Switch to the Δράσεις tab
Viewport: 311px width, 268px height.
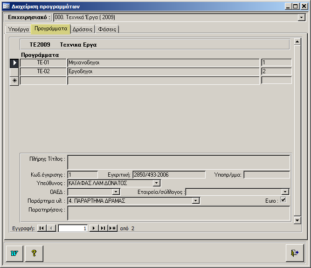(82, 29)
